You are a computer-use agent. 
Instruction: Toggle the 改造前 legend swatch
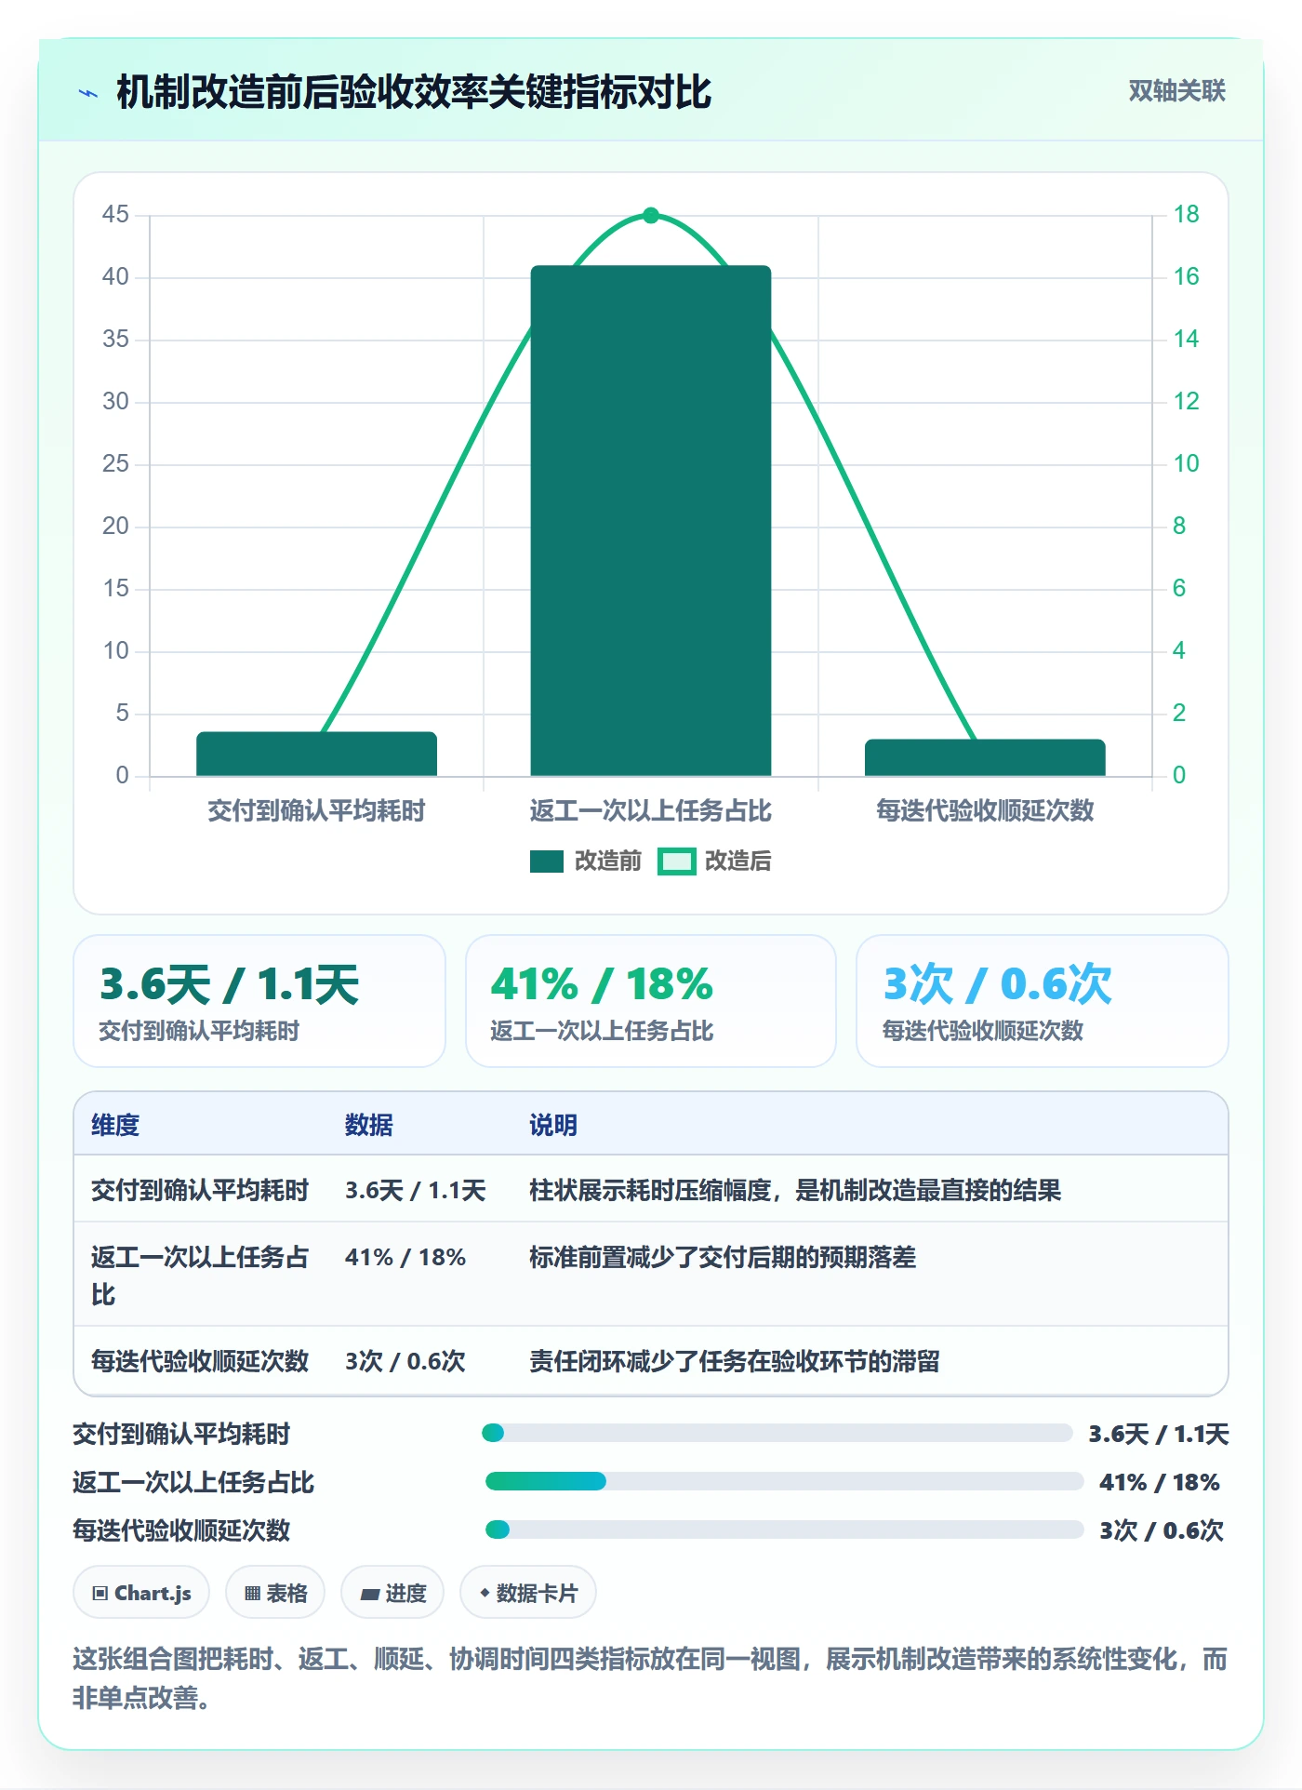547,862
